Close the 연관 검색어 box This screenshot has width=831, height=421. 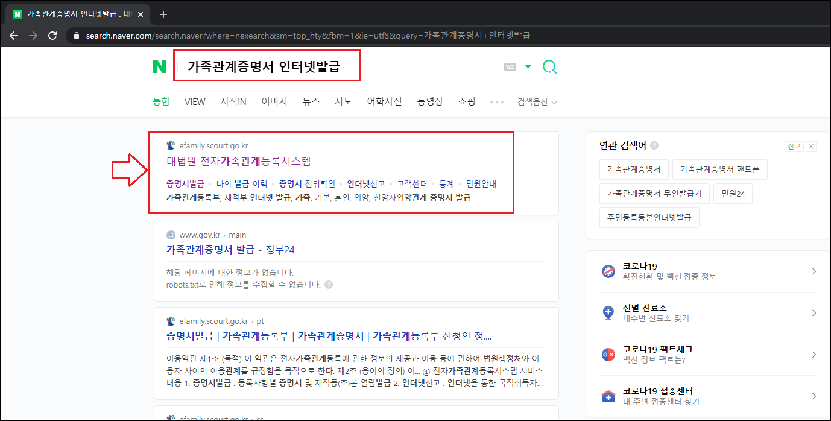811,146
